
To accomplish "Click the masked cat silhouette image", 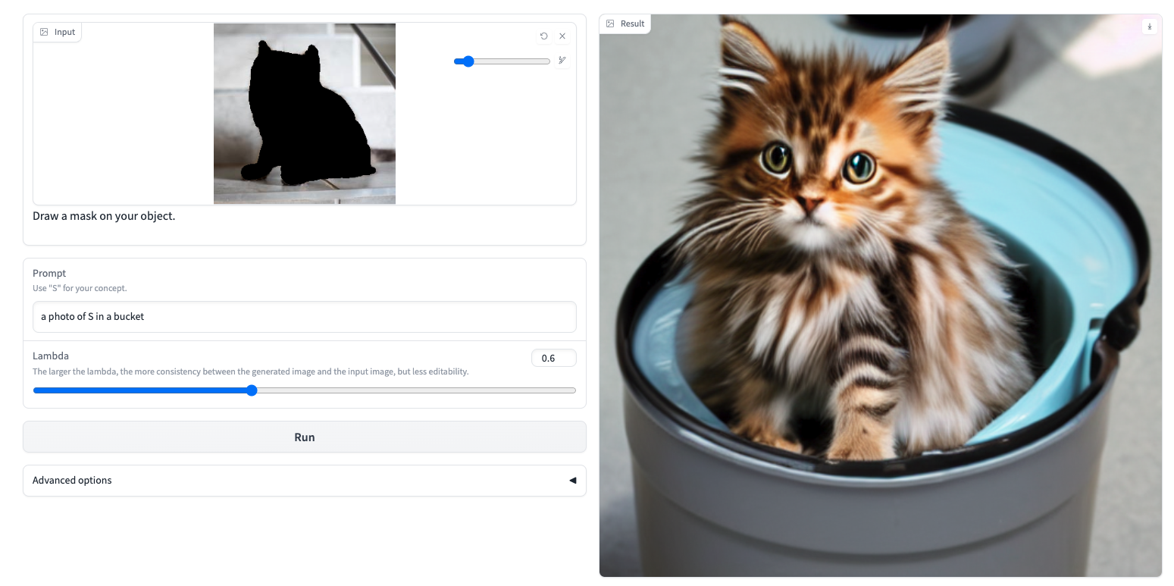I will coord(304,113).
